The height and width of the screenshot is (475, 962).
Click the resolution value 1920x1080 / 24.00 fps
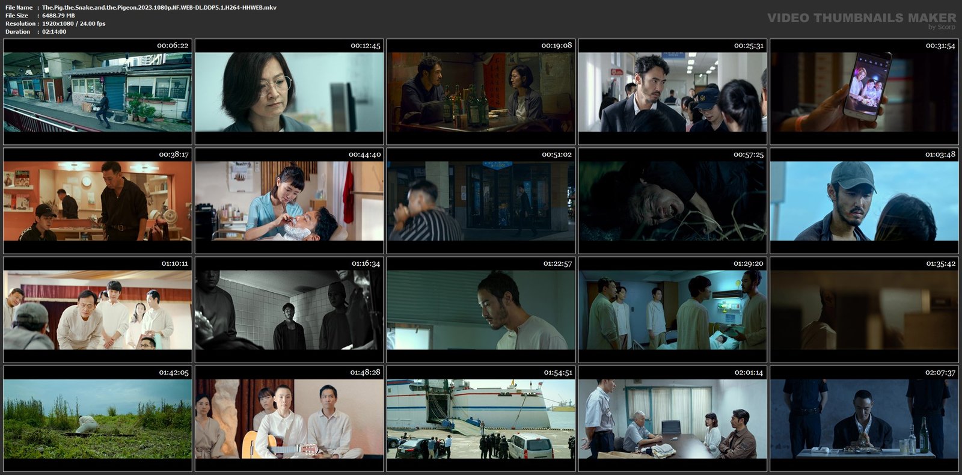[x=73, y=23]
